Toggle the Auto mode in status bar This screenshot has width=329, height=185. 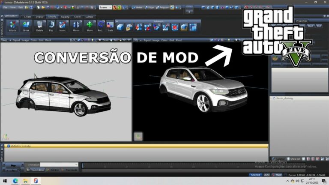pos(266,175)
